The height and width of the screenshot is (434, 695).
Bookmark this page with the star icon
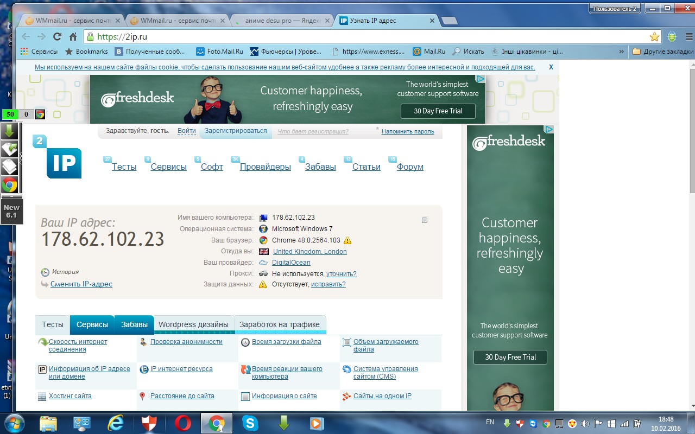tap(654, 37)
